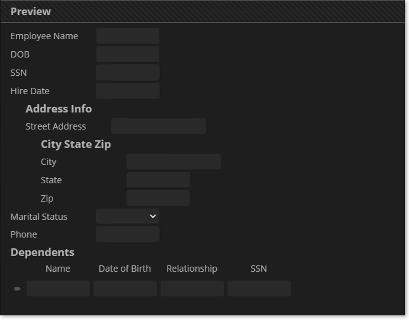Click the SSN column header in Dependents
Viewport: 409px width, 321px height.
coord(259,269)
